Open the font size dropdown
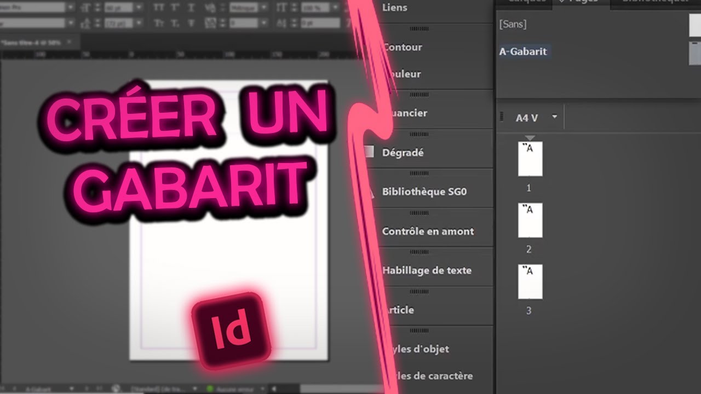Screen dimensions: 701x394 [x=139, y=8]
